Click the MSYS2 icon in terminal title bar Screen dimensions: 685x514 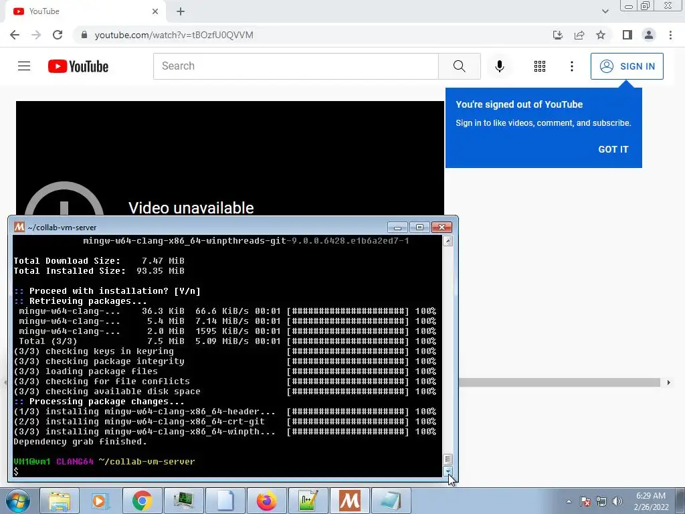[x=19, y=227]
